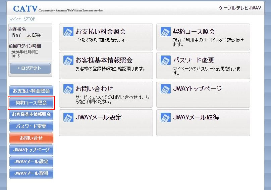
Task: Click the calculator icon beside お客様基本情報照会 card
Action: (68, 60)
